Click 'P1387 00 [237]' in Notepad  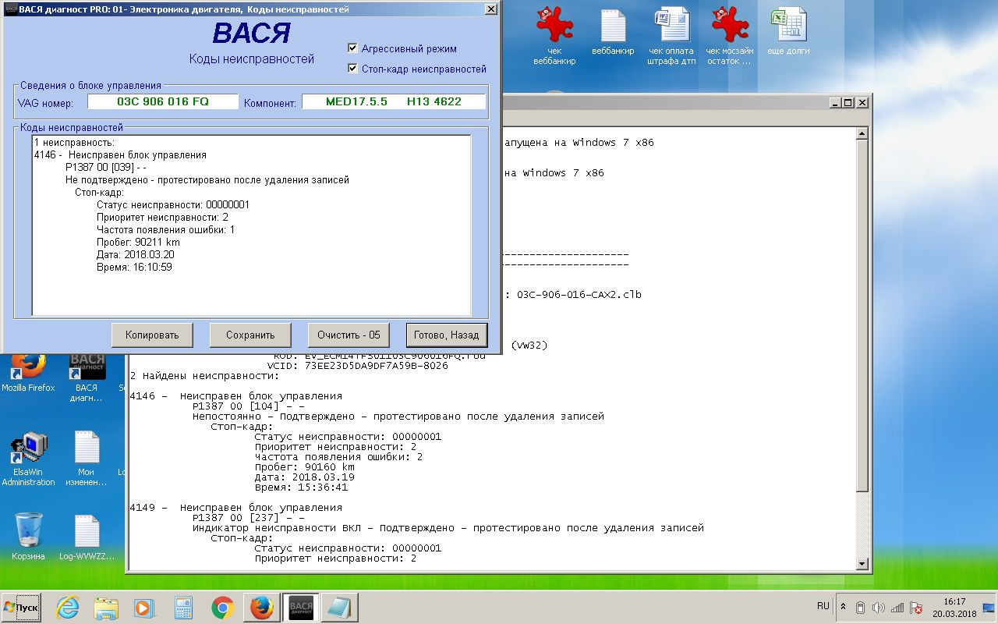pos(248,518)
